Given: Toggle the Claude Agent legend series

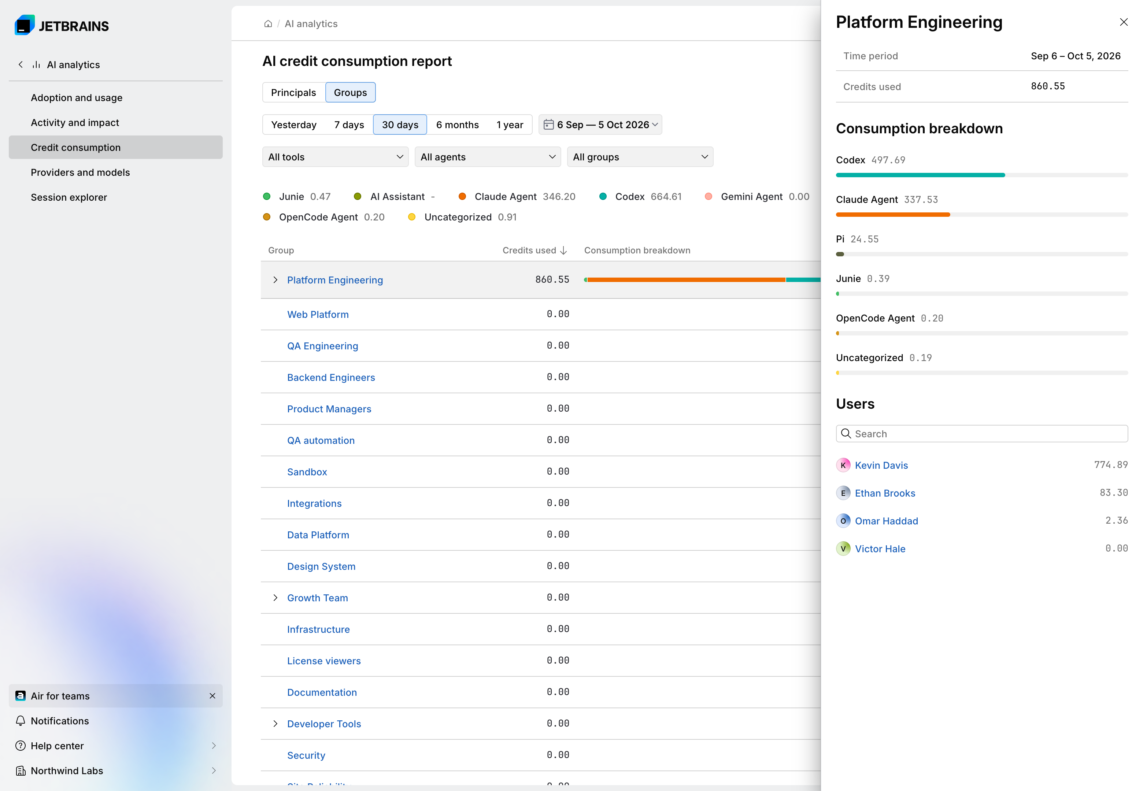Looking at the screenshot, I should pyautogui.click(x=517, y=197).
